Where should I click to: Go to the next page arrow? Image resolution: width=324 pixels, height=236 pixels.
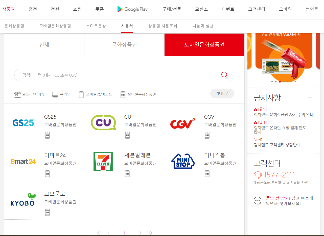tap(140, 233)
